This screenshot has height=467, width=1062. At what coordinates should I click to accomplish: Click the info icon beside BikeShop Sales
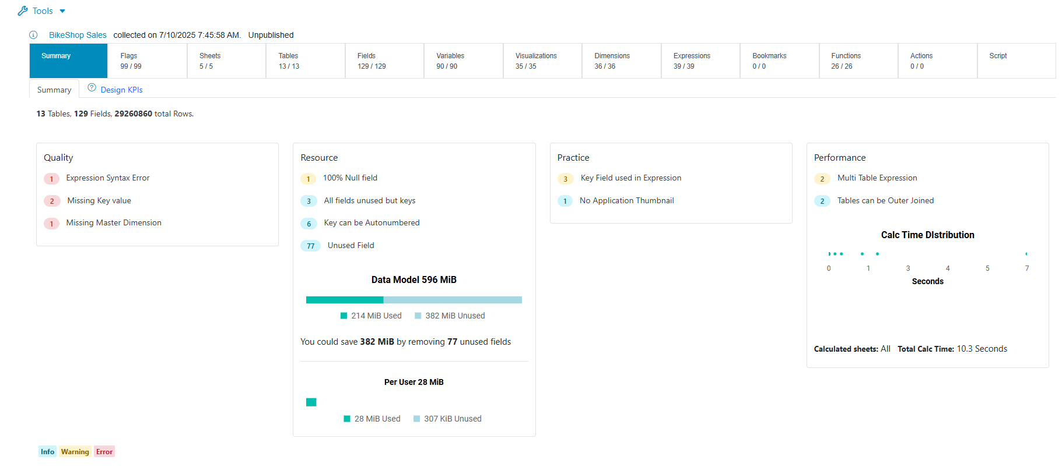click(x=33, y=35)
